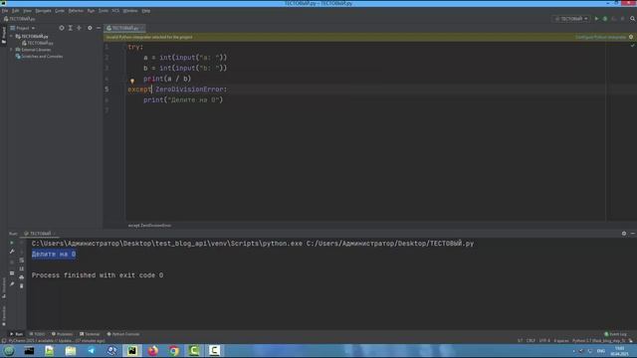Click the Debug bug icon in toolbar
The width and height of the screenshot is (637, 358).
click(605, 19)
